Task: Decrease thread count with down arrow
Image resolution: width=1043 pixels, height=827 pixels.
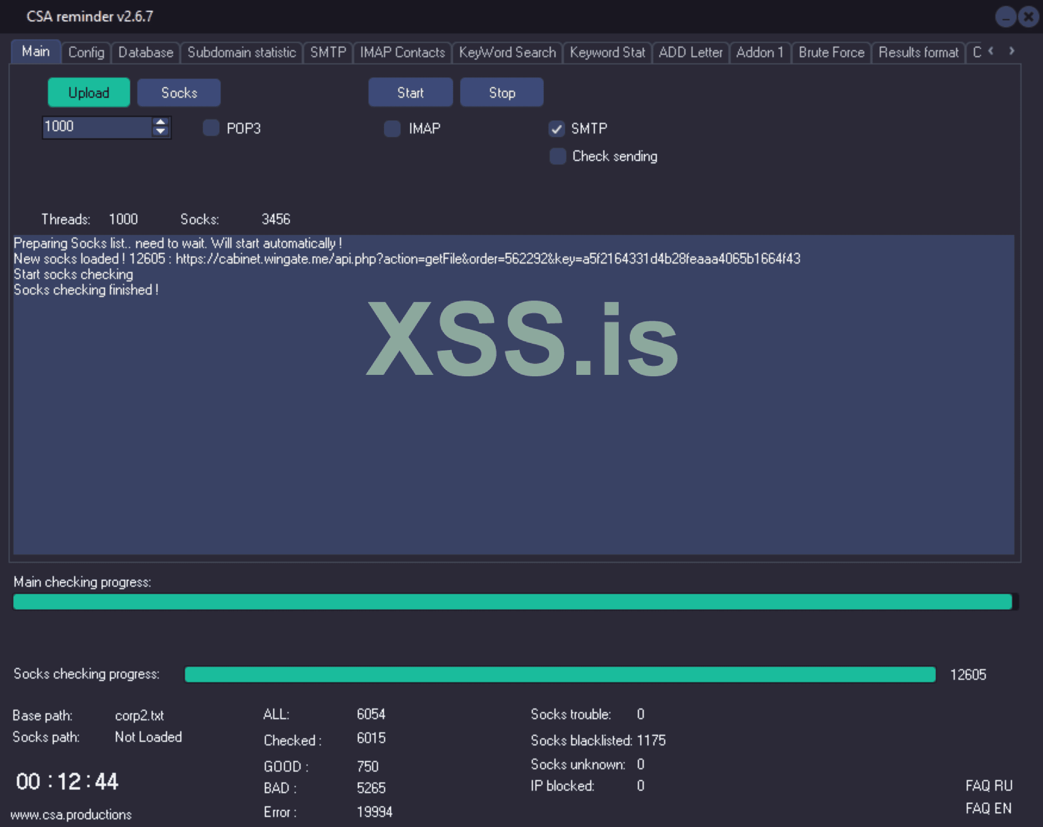Action: click(x=160, y=132)
